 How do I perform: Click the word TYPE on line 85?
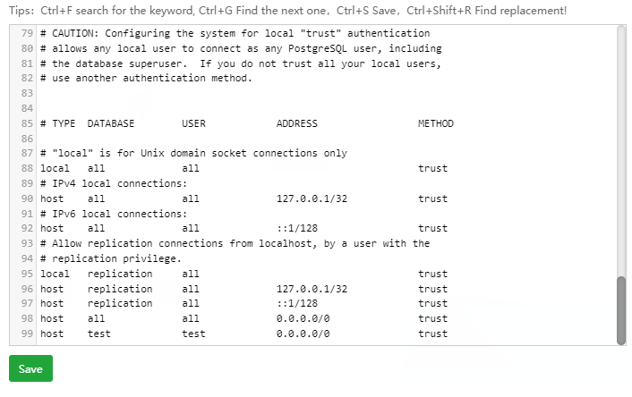[64, 123]
